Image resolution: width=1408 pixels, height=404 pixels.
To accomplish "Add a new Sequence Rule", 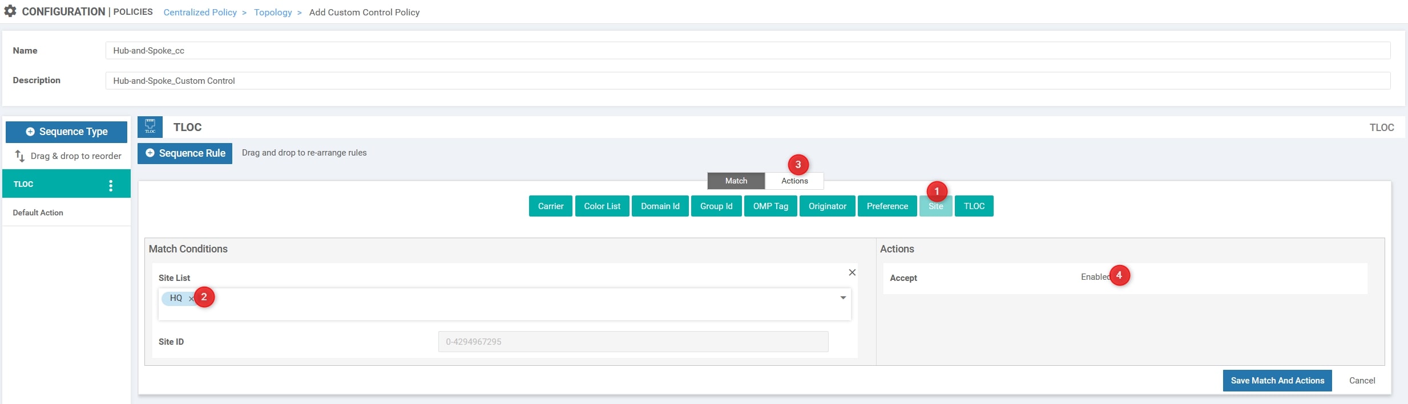I will pyautogui.click(x=185, y=153).
